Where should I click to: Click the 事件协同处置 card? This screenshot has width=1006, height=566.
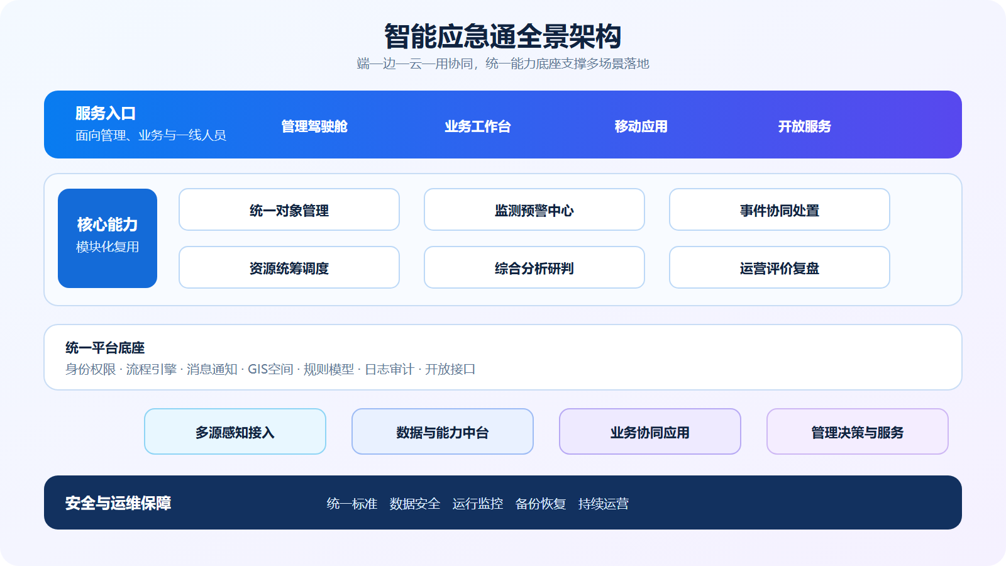pos(780,210)
